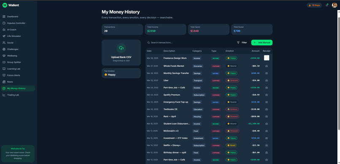Open the Filter button

pyautogui.click(x=242, y=43)
